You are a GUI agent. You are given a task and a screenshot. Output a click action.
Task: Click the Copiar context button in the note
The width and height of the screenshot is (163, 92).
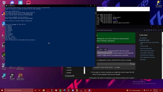pyautogui.click(x=105, y=49)
